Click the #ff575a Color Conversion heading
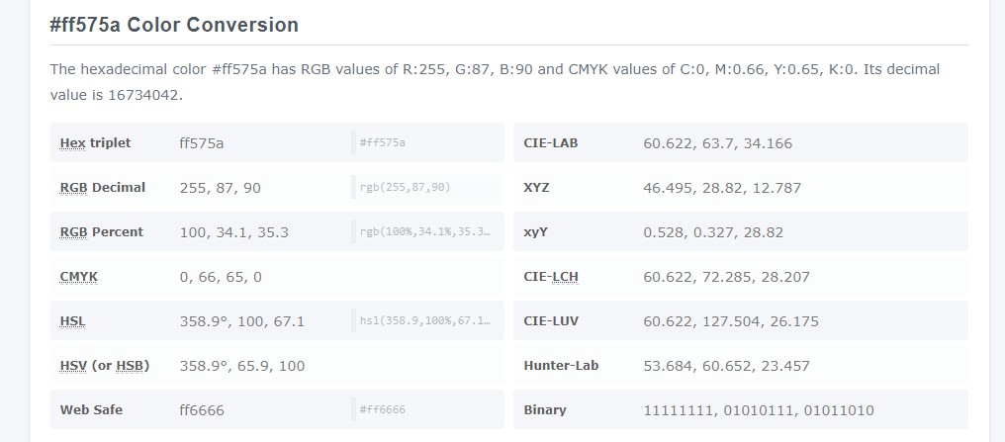Screen dimensions: 1005x442 tap(174, 25)
